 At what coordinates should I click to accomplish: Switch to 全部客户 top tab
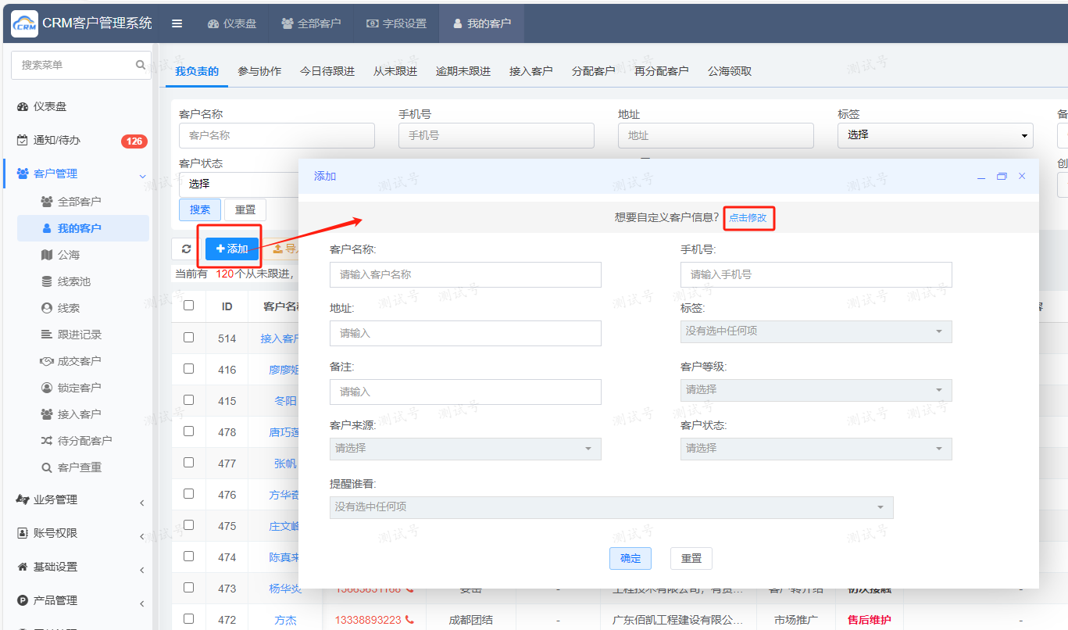[311, 23]
